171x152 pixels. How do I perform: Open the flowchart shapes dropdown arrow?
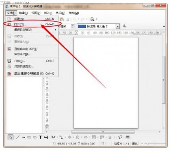pyautogui.click(x=98, y=137)
